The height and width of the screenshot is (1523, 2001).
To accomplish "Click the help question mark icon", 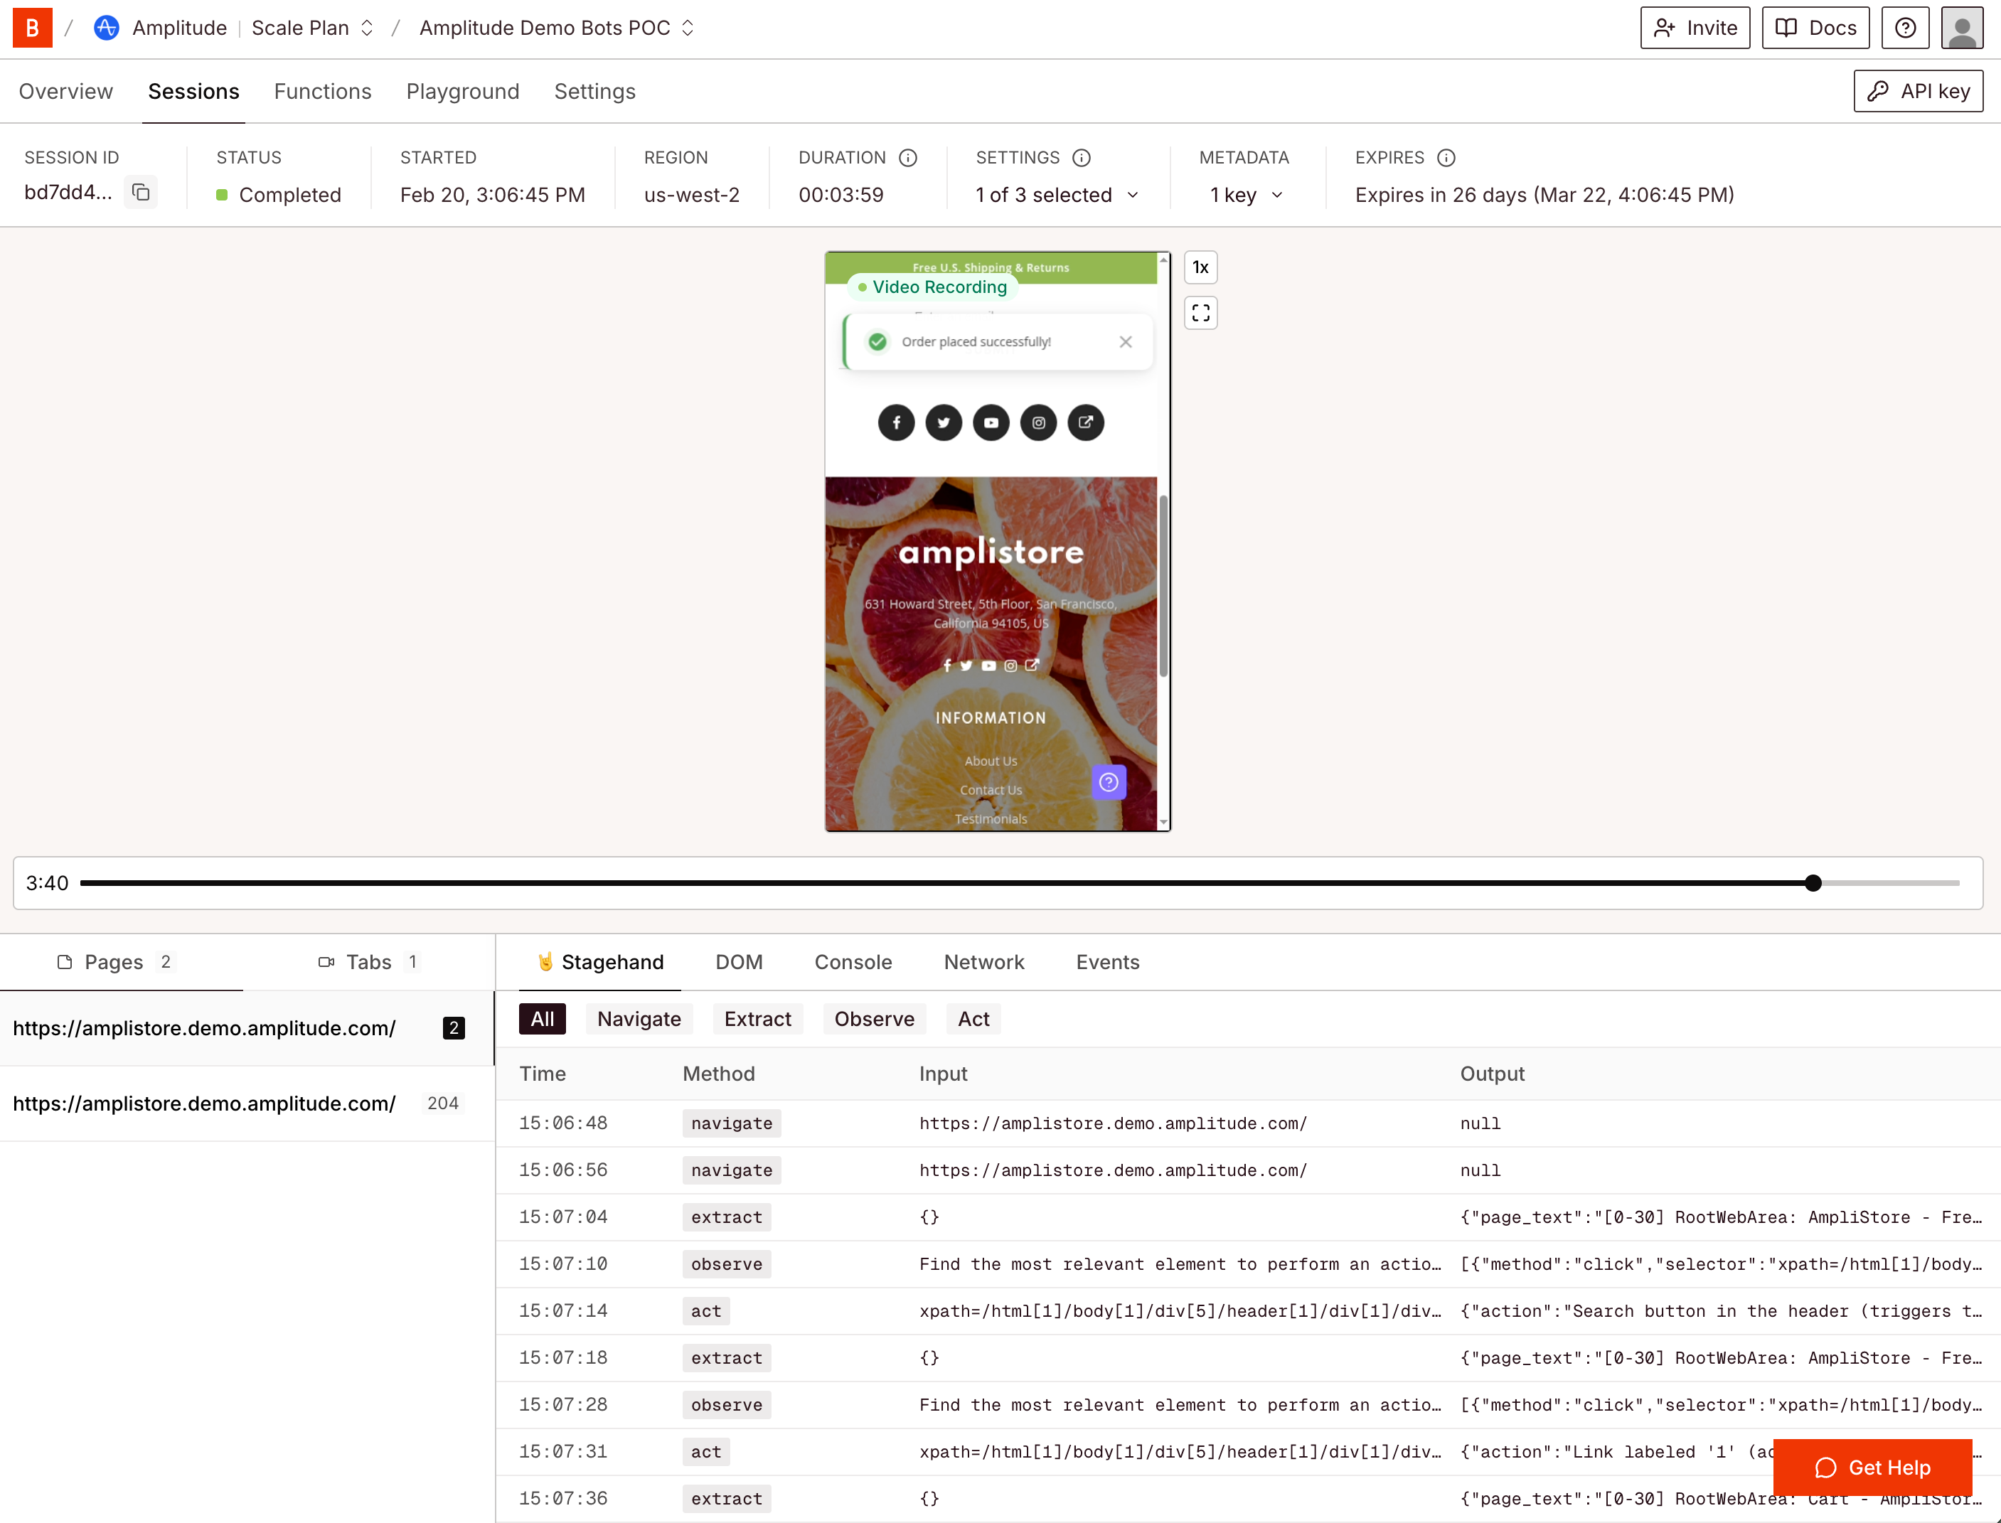I will pyautogui.click(x=1905, y=28).
